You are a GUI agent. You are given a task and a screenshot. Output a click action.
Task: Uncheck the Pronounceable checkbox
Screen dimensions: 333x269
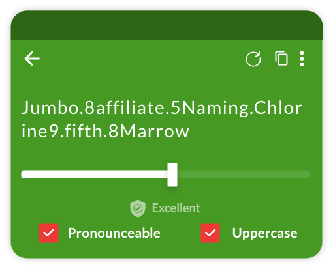(x=48, y=233)
